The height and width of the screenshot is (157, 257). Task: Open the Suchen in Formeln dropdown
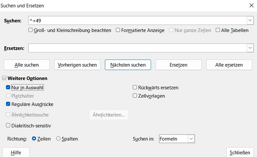point(177,139)
